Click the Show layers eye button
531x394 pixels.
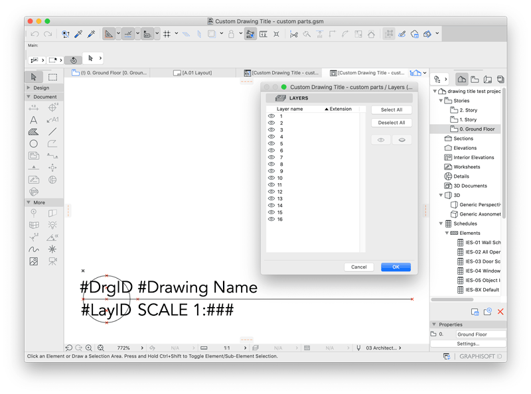click(x=381, y=140)
